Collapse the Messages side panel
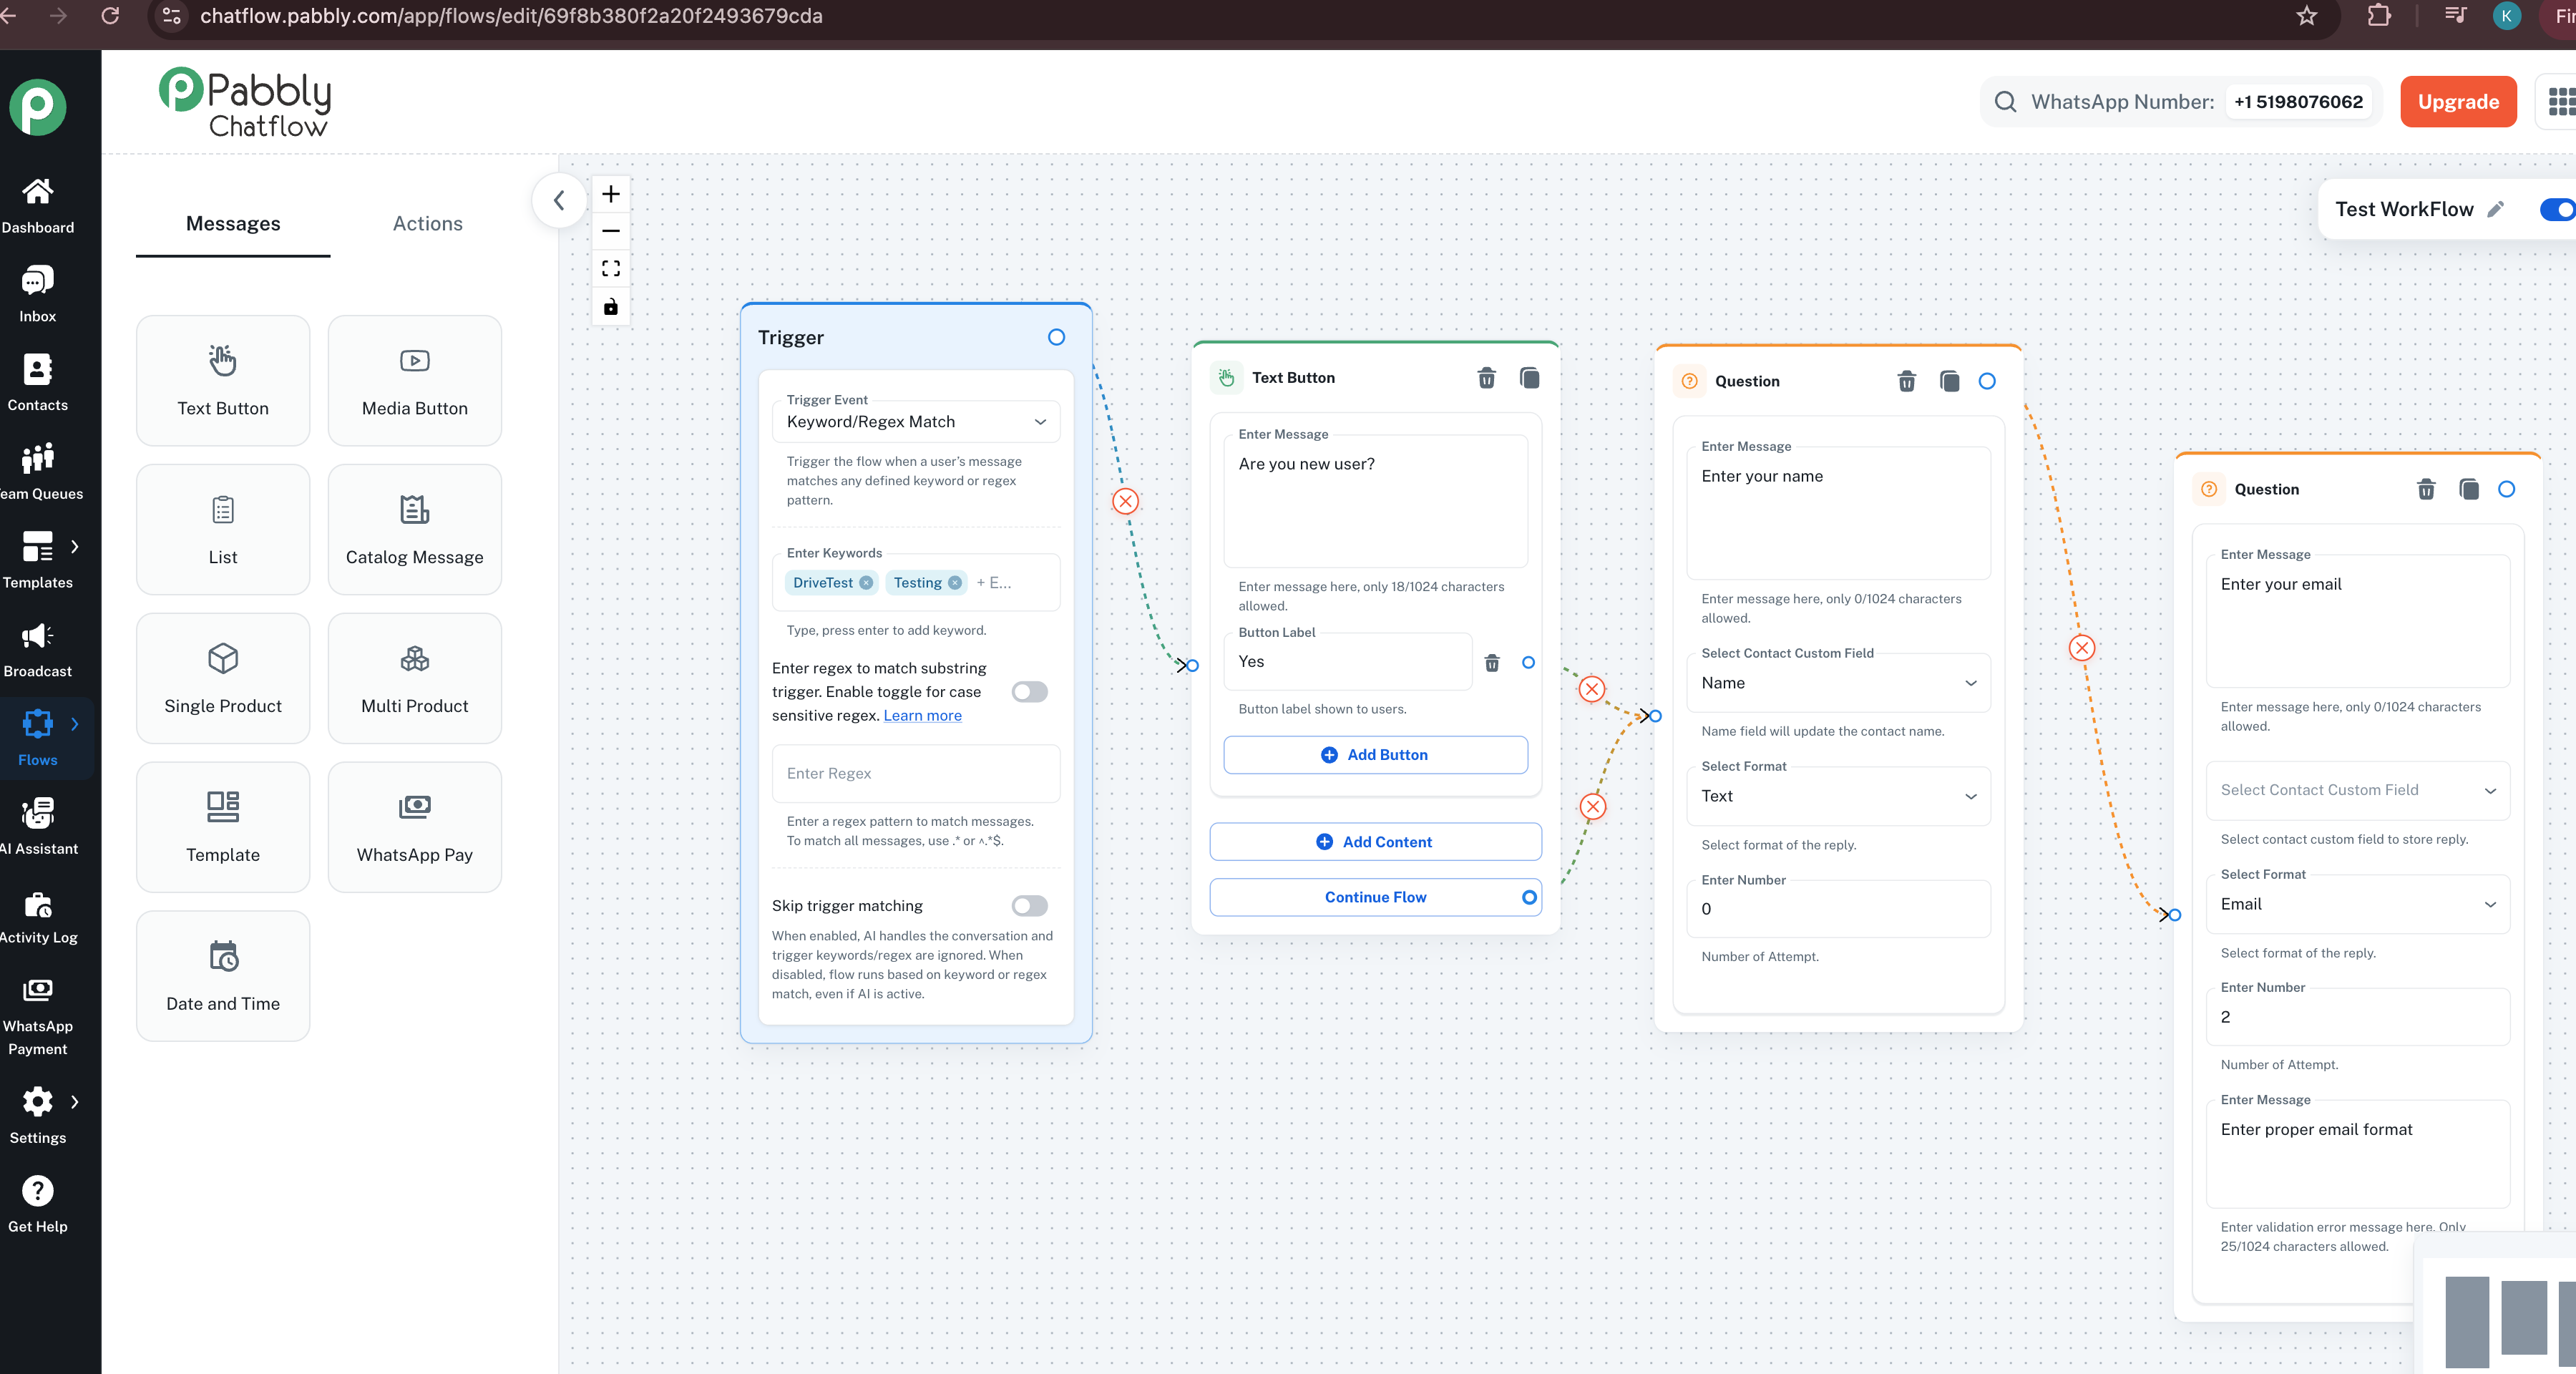This screenshot has height=1374, width=2576. tap(559, 200)
